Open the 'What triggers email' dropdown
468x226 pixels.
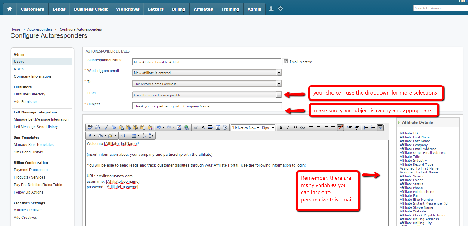pyautogui.click(x=279, y=73)
